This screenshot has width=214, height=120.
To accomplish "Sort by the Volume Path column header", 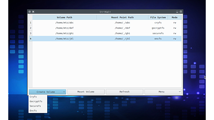I will pyautogui.click(x=64, y=17).
